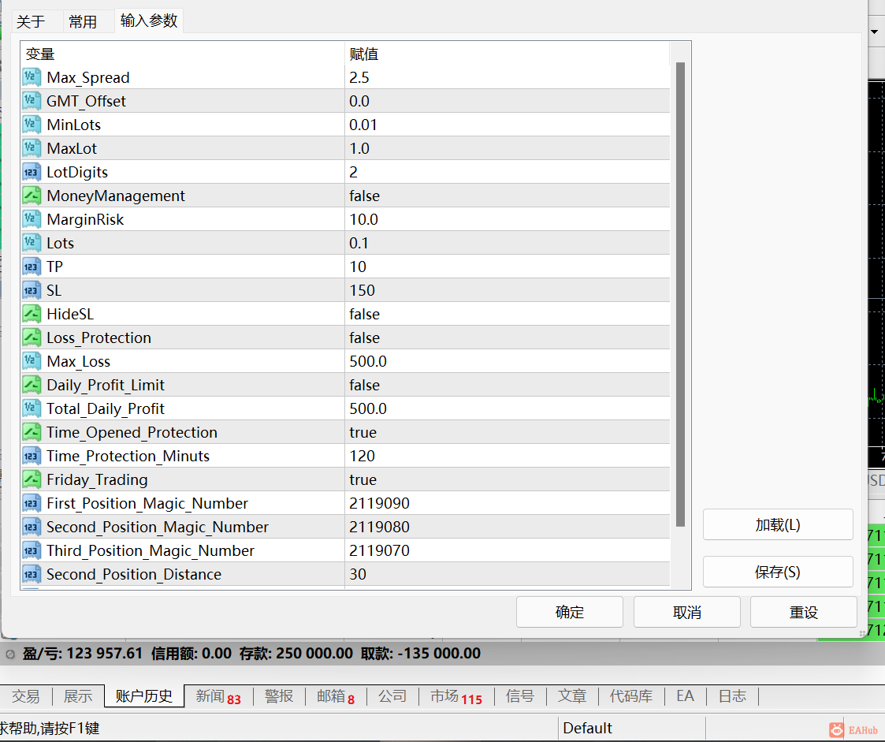Open the 新闻 terminal tab
885x742 pixels.
tap(218, 696)
